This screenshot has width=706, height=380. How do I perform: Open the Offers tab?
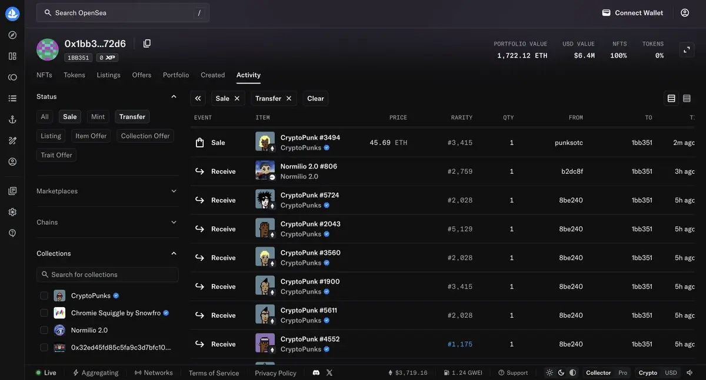[142, 75]
